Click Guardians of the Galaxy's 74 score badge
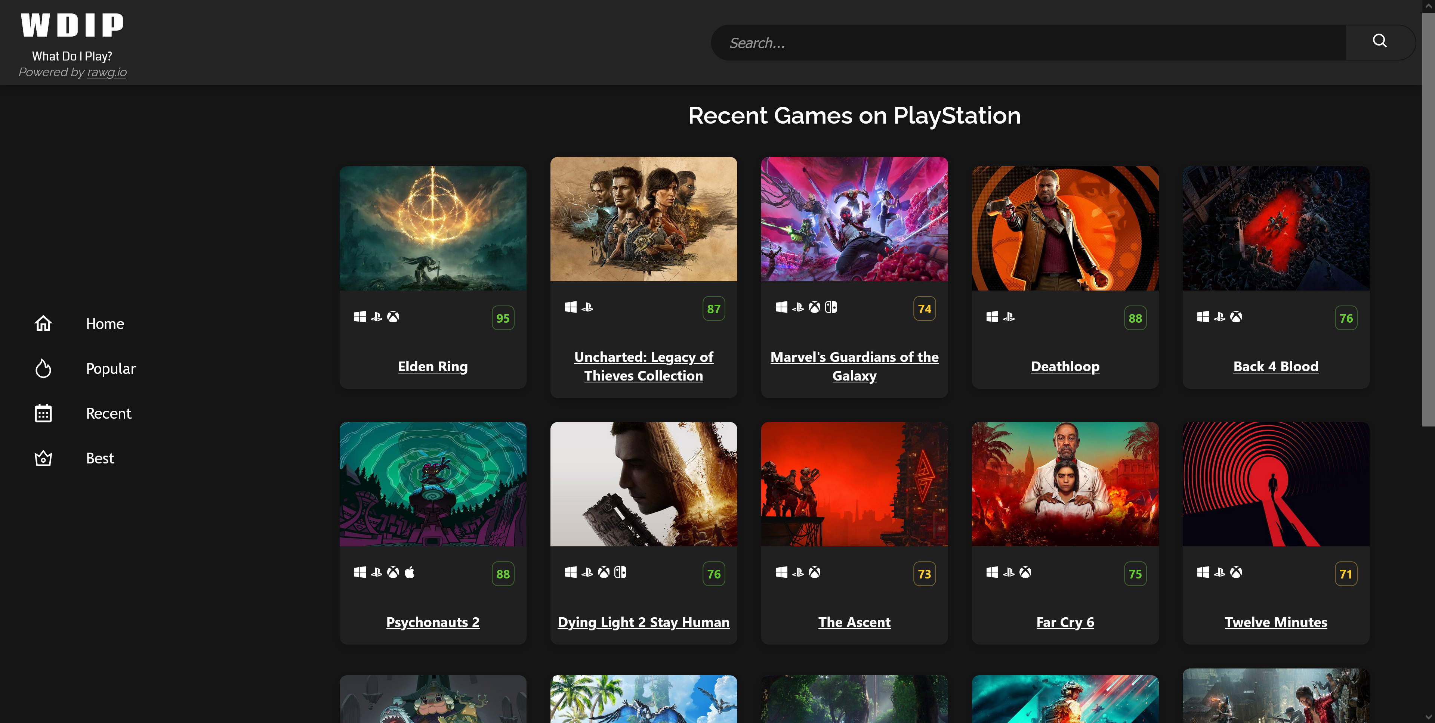Screen dimensions: 1435x723 [x=924, y=308]
